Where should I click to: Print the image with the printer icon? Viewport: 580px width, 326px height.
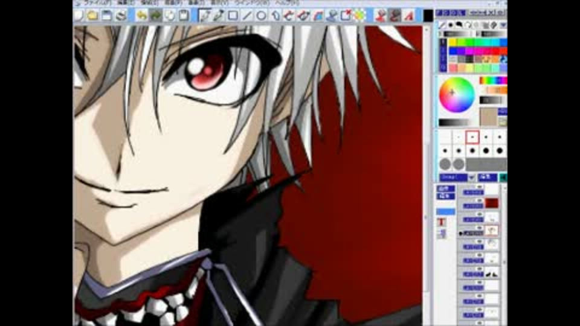121,16
